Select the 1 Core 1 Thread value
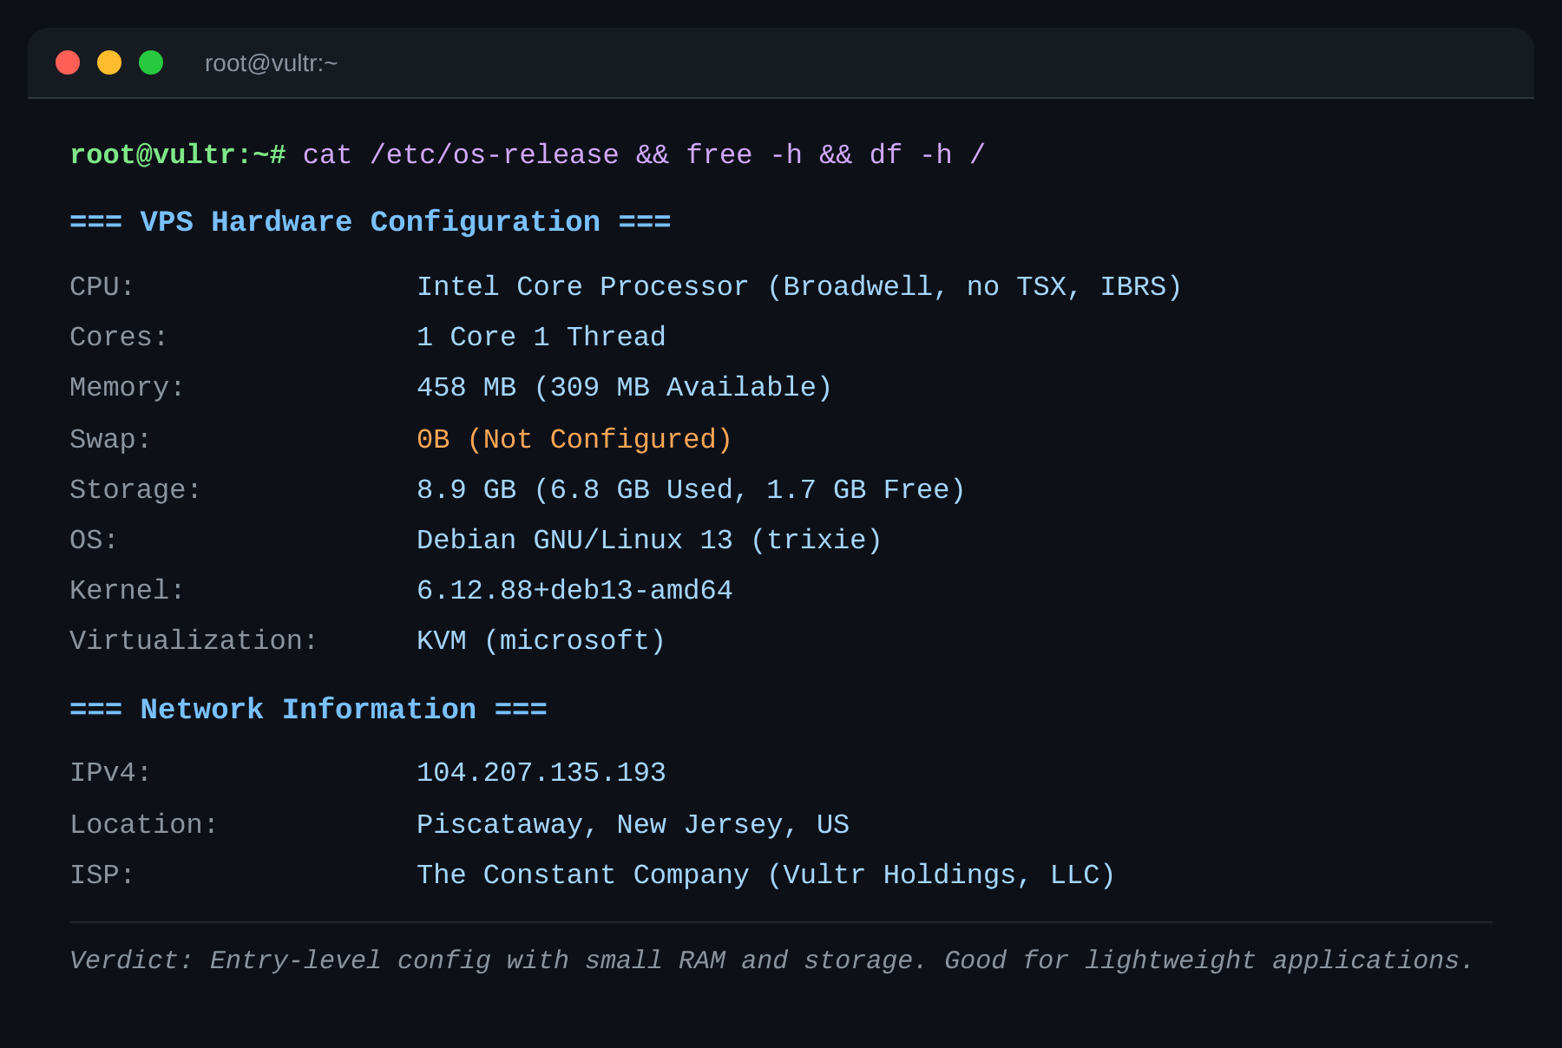Screen dimensions: 1562x1048 tap(541, 337)
